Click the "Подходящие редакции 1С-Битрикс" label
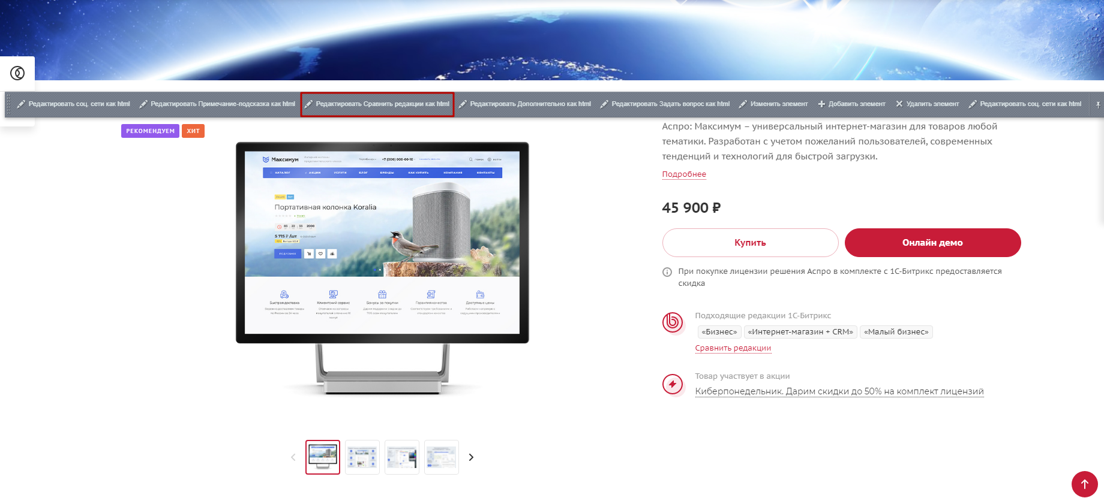1104x498 pixels. (x=763, y=316)
